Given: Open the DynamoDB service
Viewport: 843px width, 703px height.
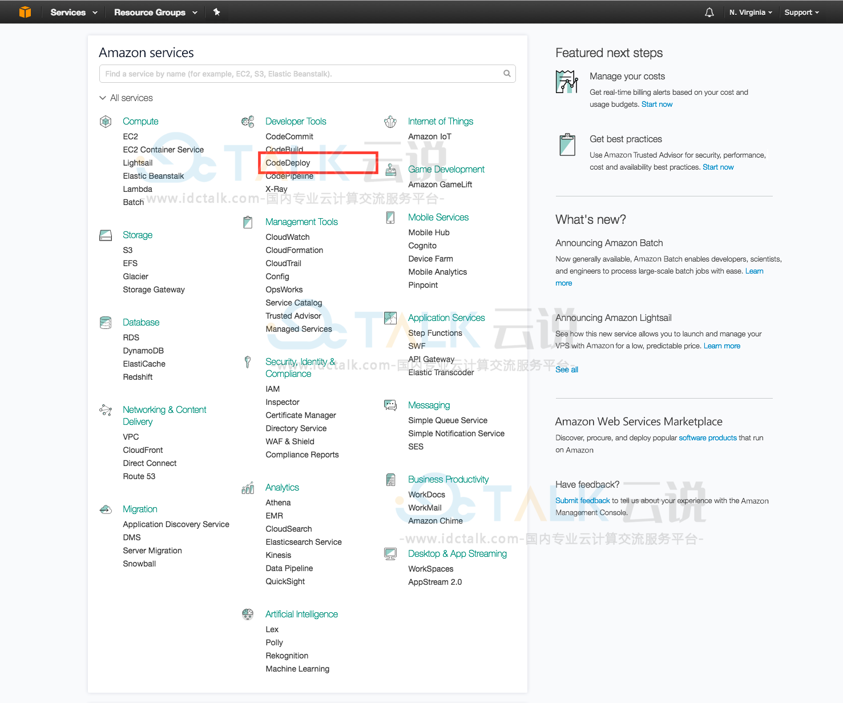Looking at the screenshot, I should [143, 351].
